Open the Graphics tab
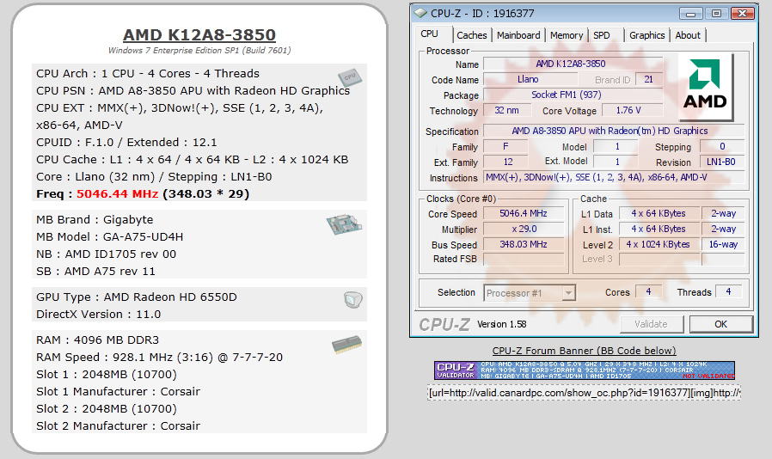The width and height of the screenshot is (772, 459). coord(646,35)
